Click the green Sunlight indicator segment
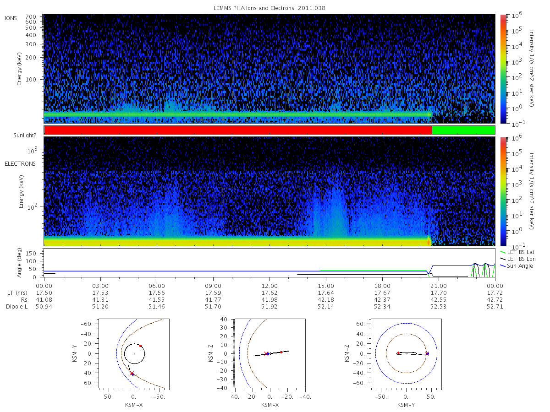 pyautogui.click(x=463, y=130)
